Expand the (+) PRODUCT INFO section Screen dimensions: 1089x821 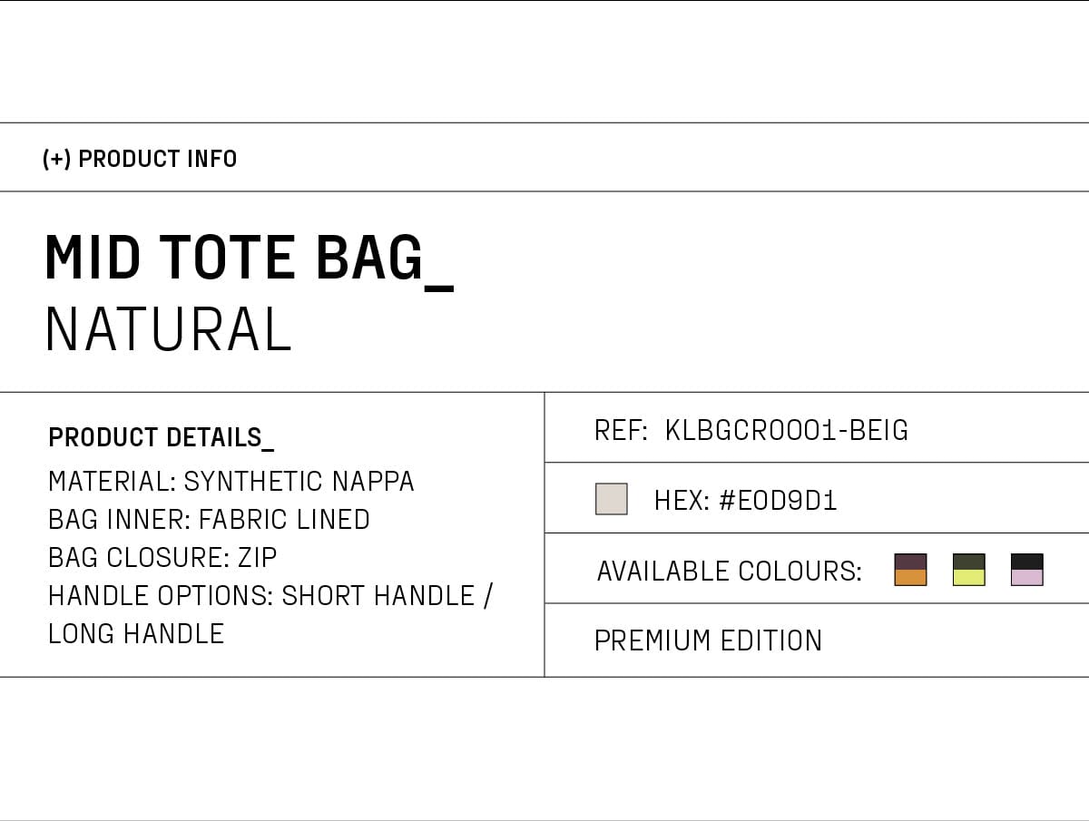click(x=544, y=157)
